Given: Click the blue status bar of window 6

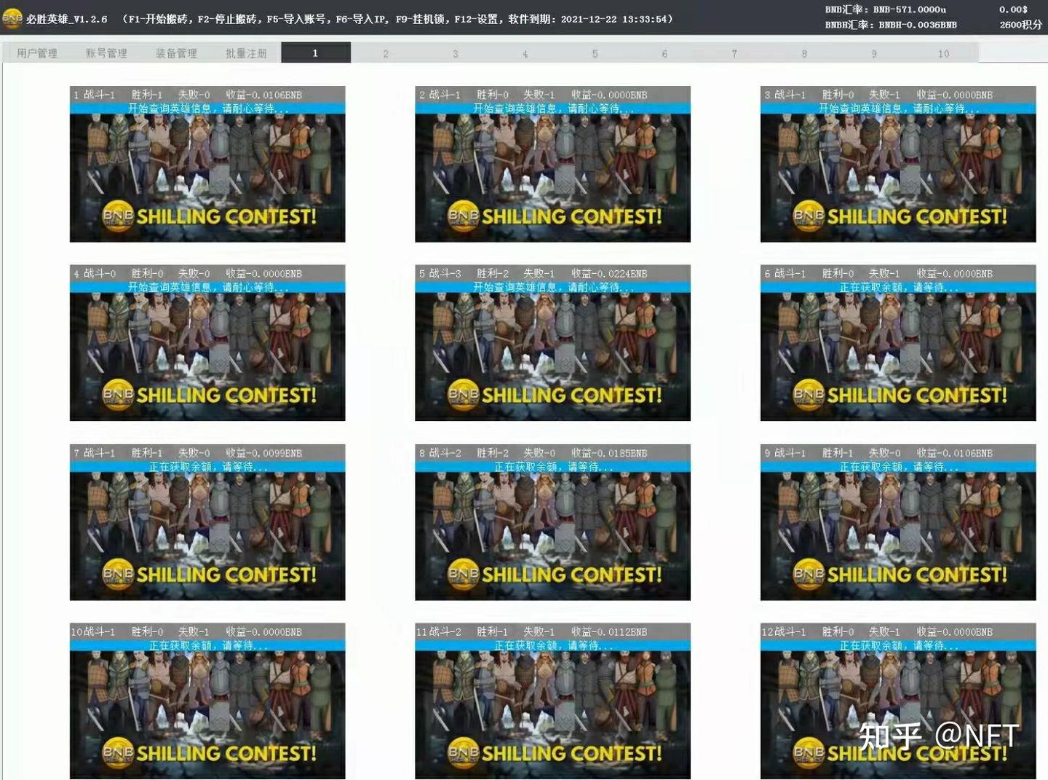Looking at the screenshot, I should [x=898, y=288].
